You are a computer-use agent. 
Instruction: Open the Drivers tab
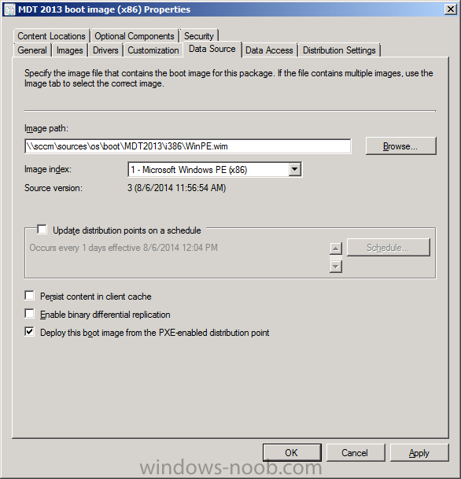coord(105,50)
